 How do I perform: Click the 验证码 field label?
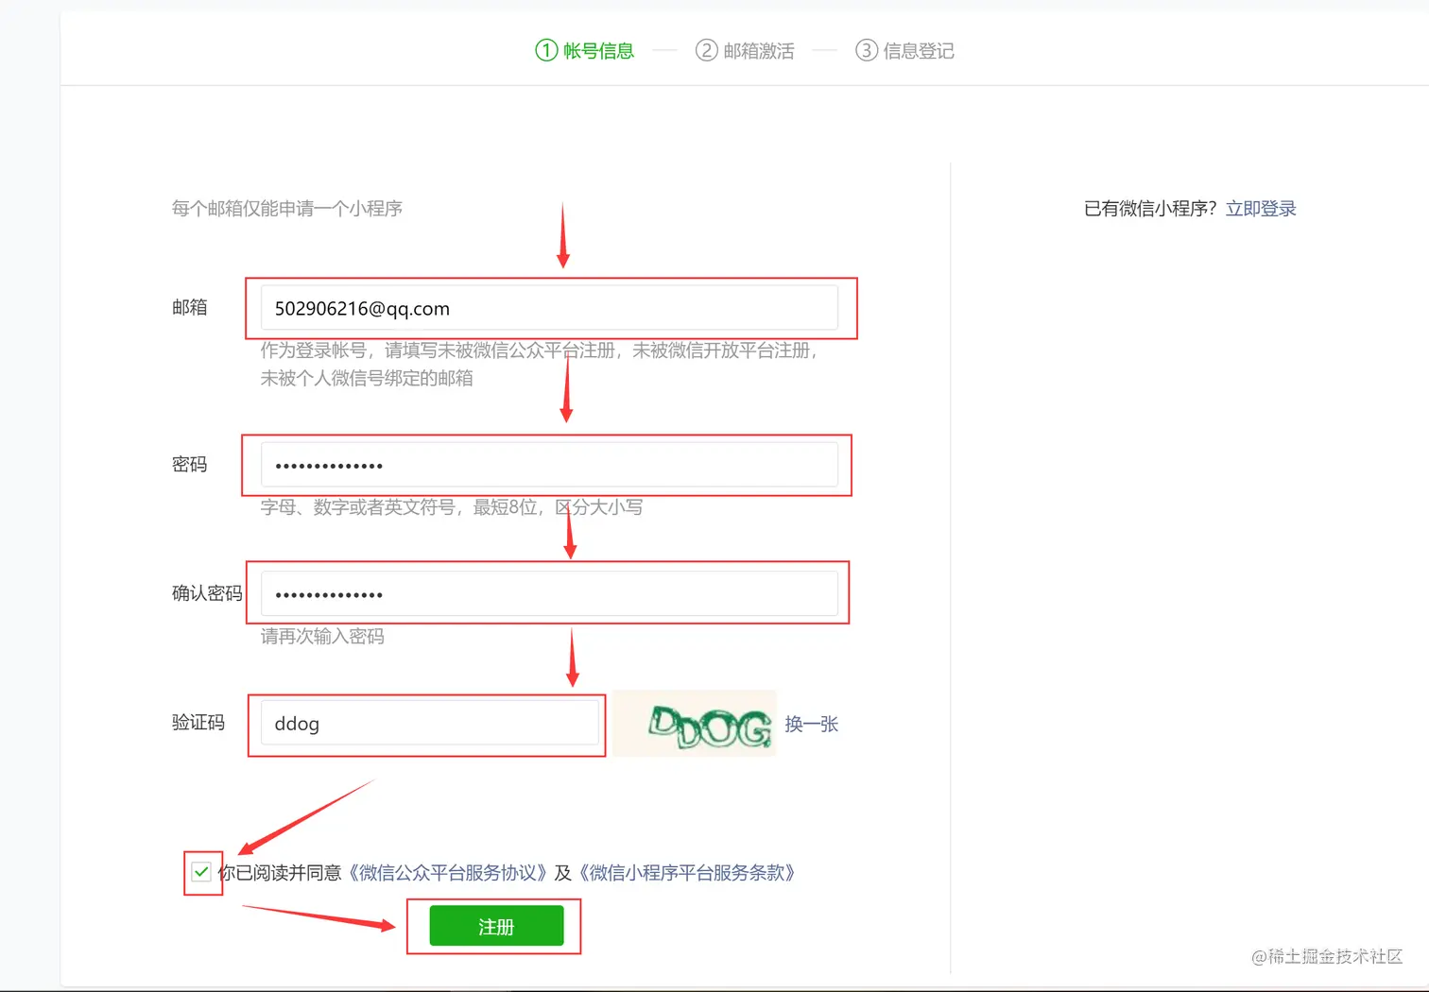coord(198,723)
